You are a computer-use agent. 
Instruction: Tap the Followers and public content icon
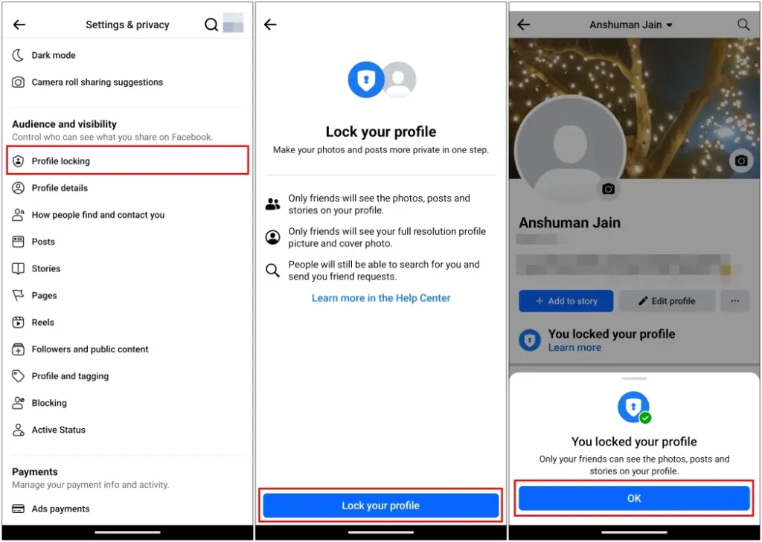tap(18, 349)
